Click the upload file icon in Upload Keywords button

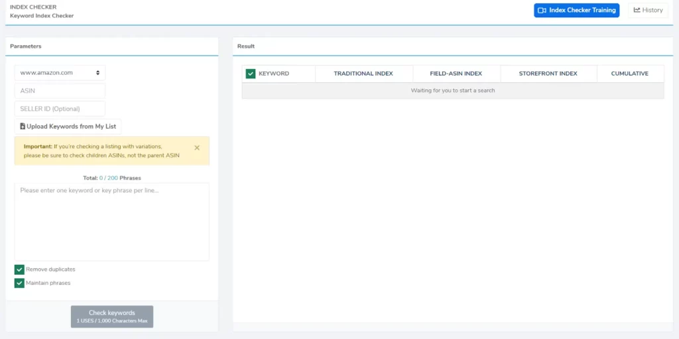coord(23,126)
